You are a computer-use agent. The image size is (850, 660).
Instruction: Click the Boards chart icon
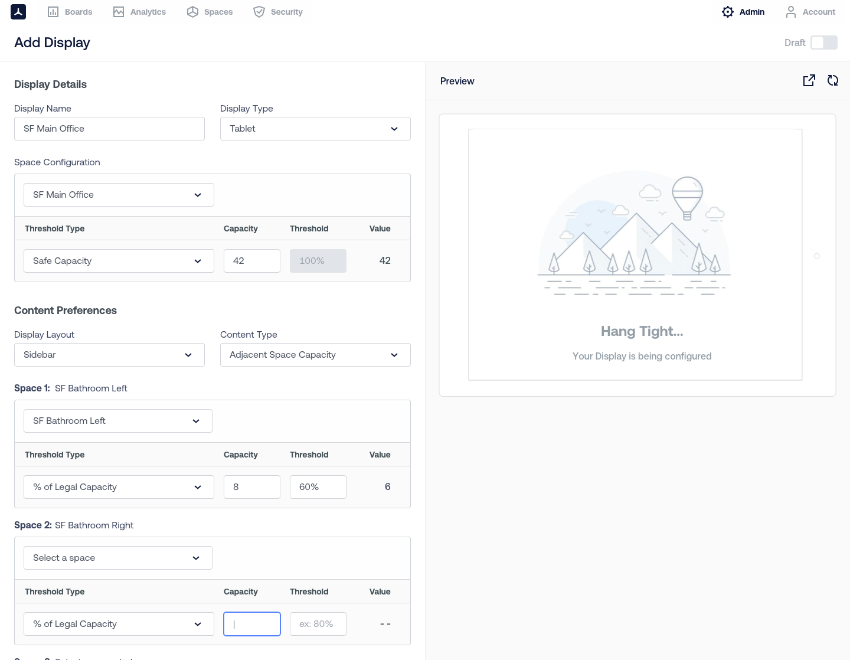pos(53,12)
